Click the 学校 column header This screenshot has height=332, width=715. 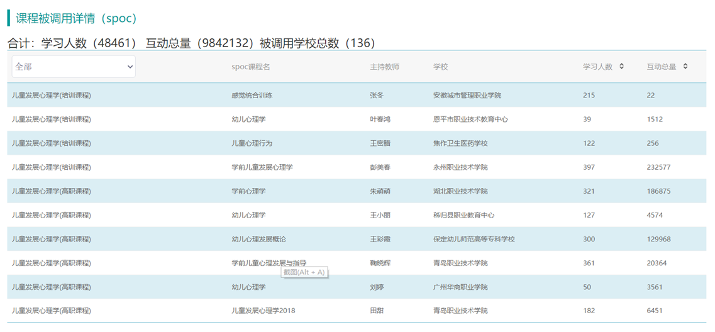440,67
